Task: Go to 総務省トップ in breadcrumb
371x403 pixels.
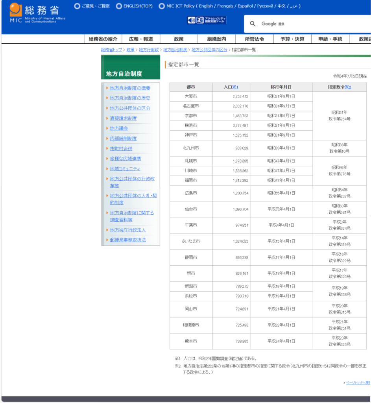Action: [111, 50]
